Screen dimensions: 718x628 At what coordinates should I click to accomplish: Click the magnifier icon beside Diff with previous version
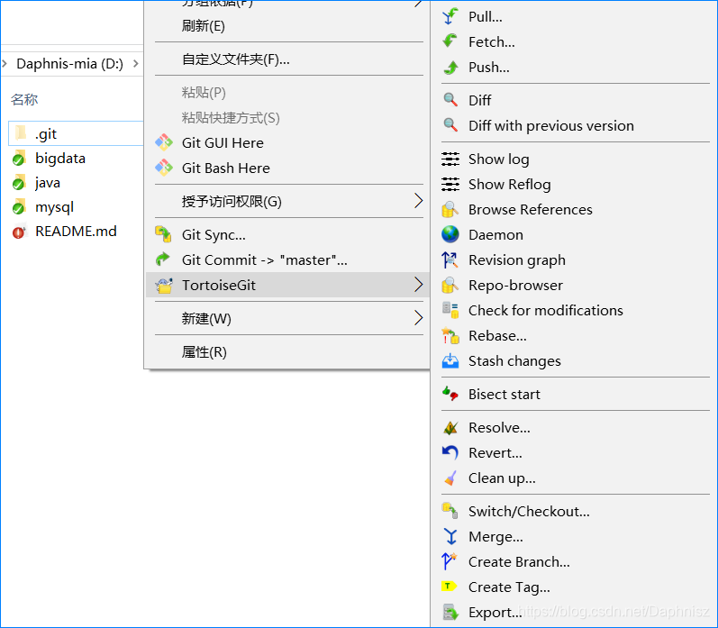pyautogui.click(x=450, y=125)
